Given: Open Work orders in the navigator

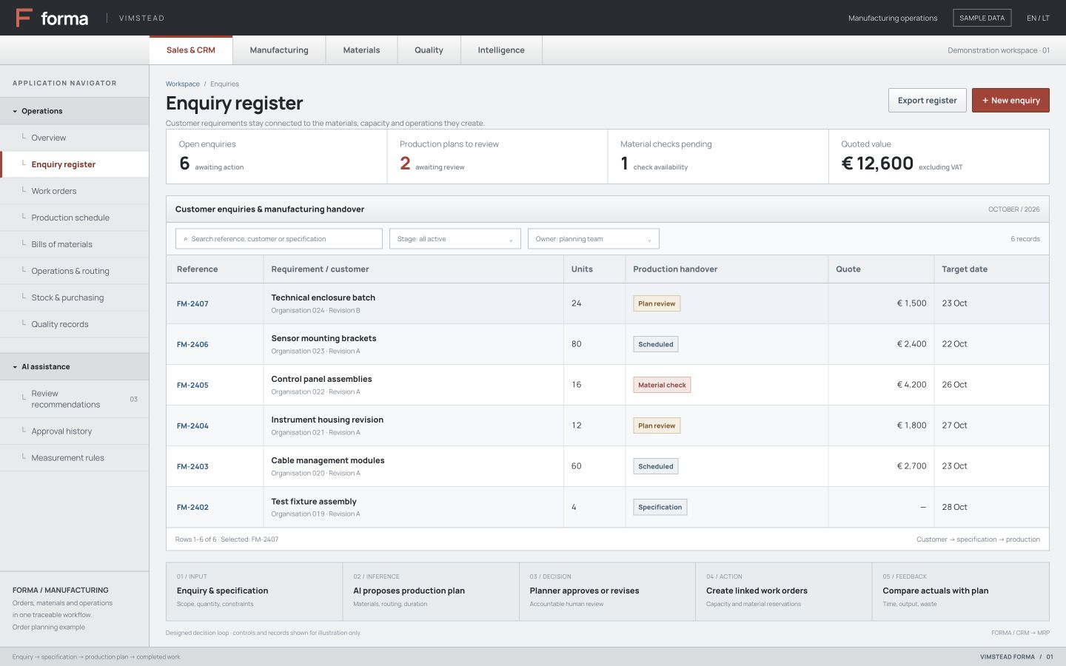Looking at the screenshot, I should pyautogui.click(x=74, y=191).
